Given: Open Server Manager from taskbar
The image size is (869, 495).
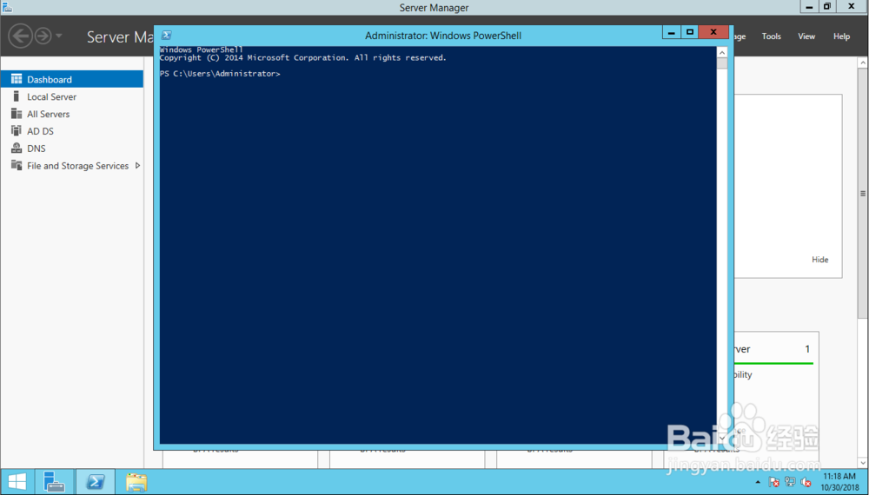Looking at the screenshot, I should pyautogui.click(x=54, y=482).
